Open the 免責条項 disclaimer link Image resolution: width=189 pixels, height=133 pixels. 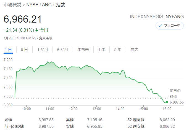pos(46,38)
